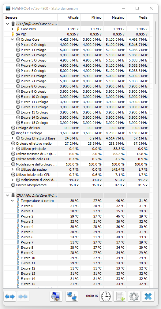
Task: Click the expand/collapse arrows toolbar icon
Action: (x=10, y=296)
